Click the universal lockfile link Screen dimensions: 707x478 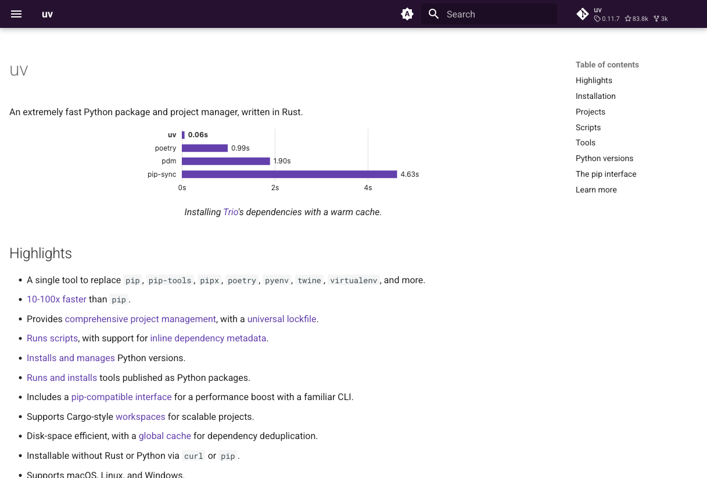tap(282, 319)
